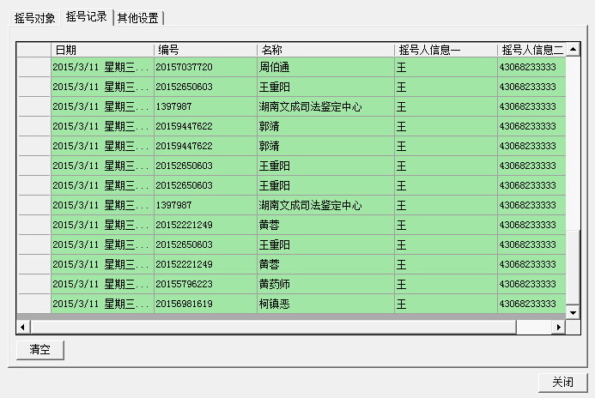
Task: Sort by the 日期 column header
Action: click(x=102, y=51)
